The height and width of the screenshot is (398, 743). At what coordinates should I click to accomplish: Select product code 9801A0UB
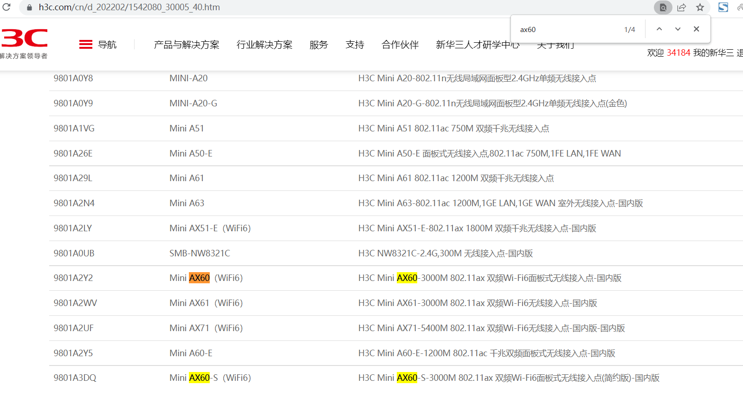pyautogui.click(x=74, y=254)
